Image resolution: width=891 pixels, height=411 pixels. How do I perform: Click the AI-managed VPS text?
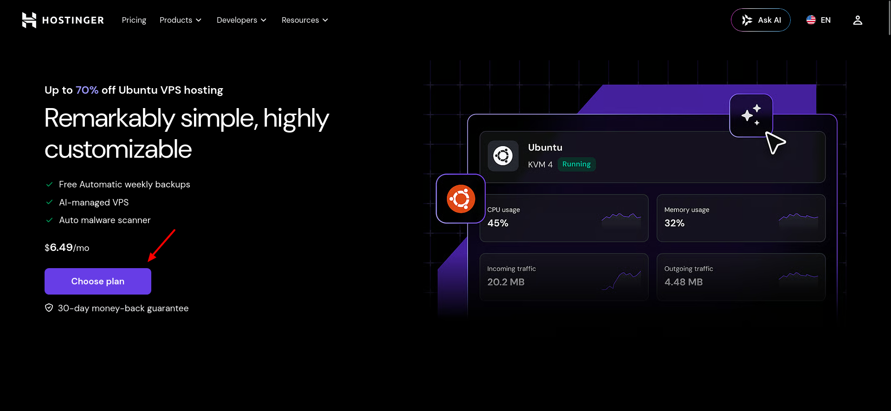pos(94,202)
